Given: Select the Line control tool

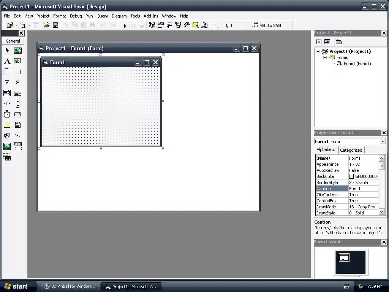Looking at the screenshot, I should (17, 136).
